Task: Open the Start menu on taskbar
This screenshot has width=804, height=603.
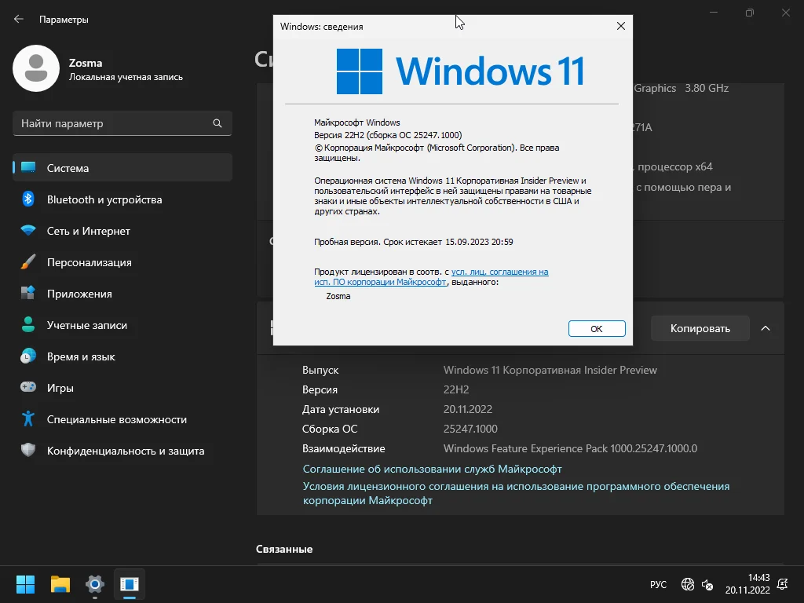Action: pyautogui.click(x=25, y=584)
